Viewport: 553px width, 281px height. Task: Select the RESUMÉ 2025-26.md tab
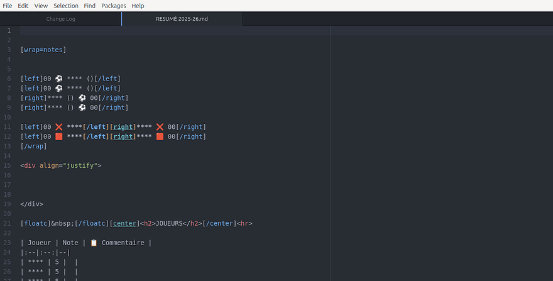(182, 19)
